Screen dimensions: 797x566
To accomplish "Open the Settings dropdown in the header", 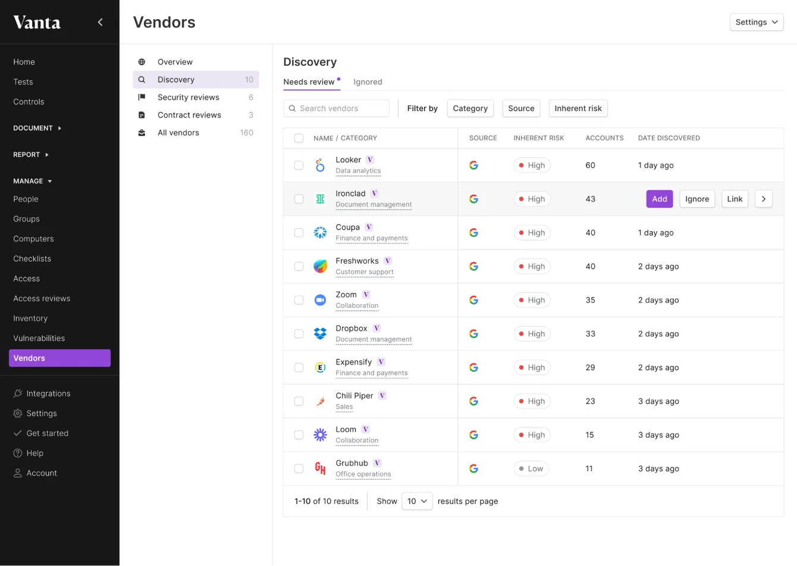I will coord(757,22).
